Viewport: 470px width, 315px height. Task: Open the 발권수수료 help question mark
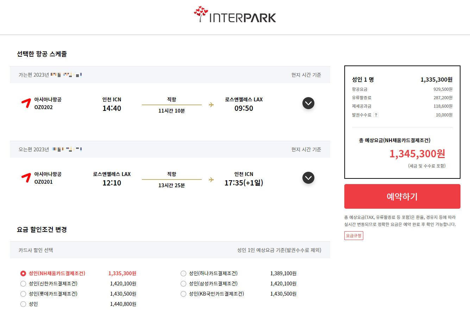pyautogui.click(x=376, y=115)
